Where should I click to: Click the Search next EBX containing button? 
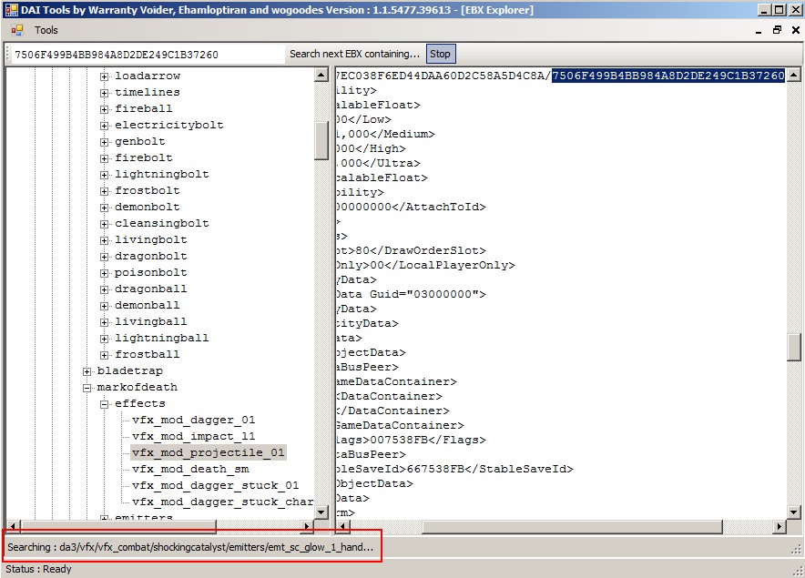click(354, 54)
